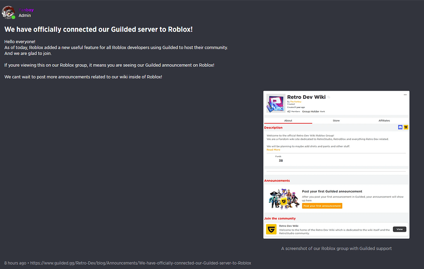Click the View button for Retro Dev Wiki
Image resolution: width=424 pixels, height=269 pixels.
pos(399,229)
